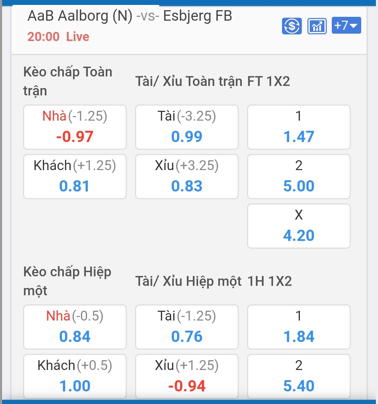Bet FT 1X2 home win 1.47
378x404 pixels.
point(299,127)
